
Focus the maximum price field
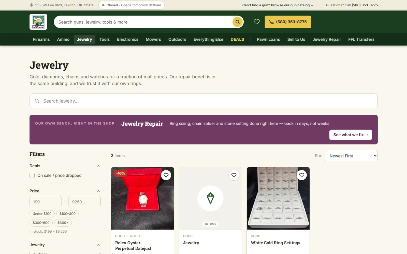coord(84,202)
